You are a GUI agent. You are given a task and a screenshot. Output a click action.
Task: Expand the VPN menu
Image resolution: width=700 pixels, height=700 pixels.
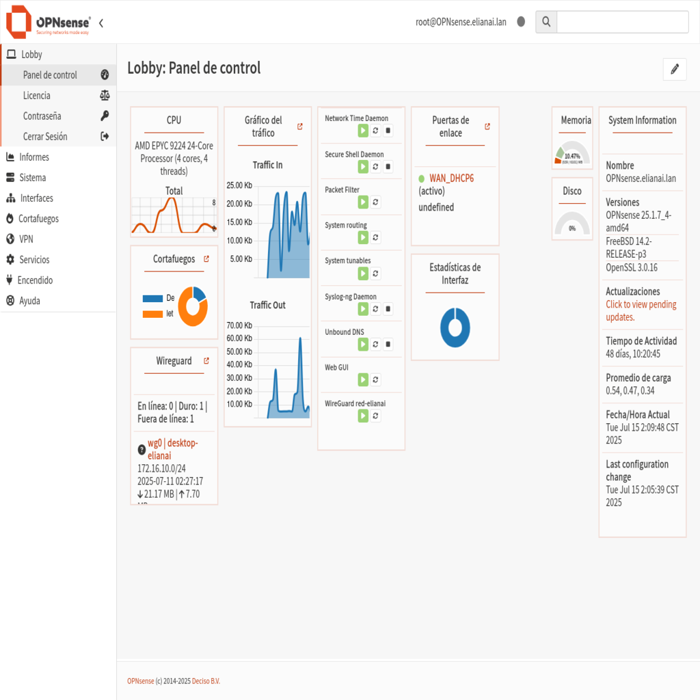(x=58, y=239)
